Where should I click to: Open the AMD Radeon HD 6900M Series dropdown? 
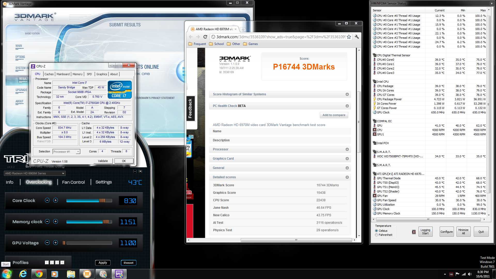(34, 173)
